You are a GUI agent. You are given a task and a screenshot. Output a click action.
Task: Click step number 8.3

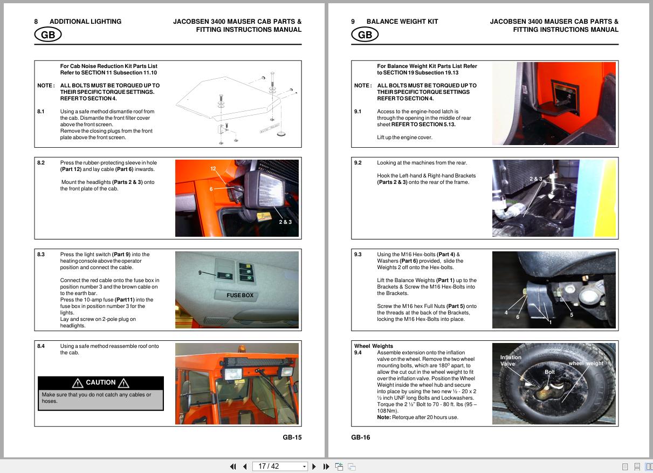click(x=41, y=255)
